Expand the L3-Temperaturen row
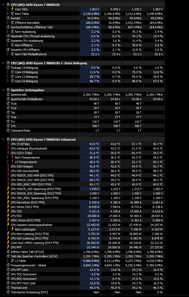The height and width of the screenshot is (297, 189). 7,162
